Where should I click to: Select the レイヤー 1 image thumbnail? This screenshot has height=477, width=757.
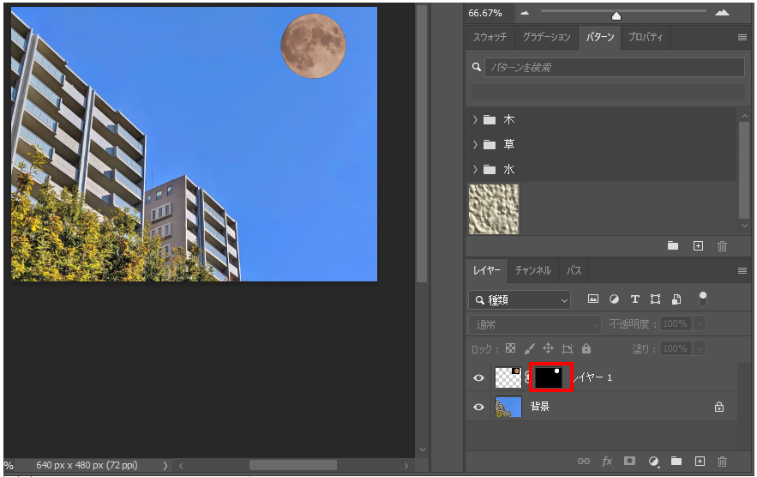pyautogui.click(x=508, y=377)
